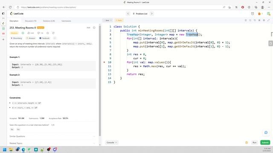Image resolution: width=273 pixels, height=153 pixels.
Task: Open the Java language dropdown
Action: pos(107,20)
